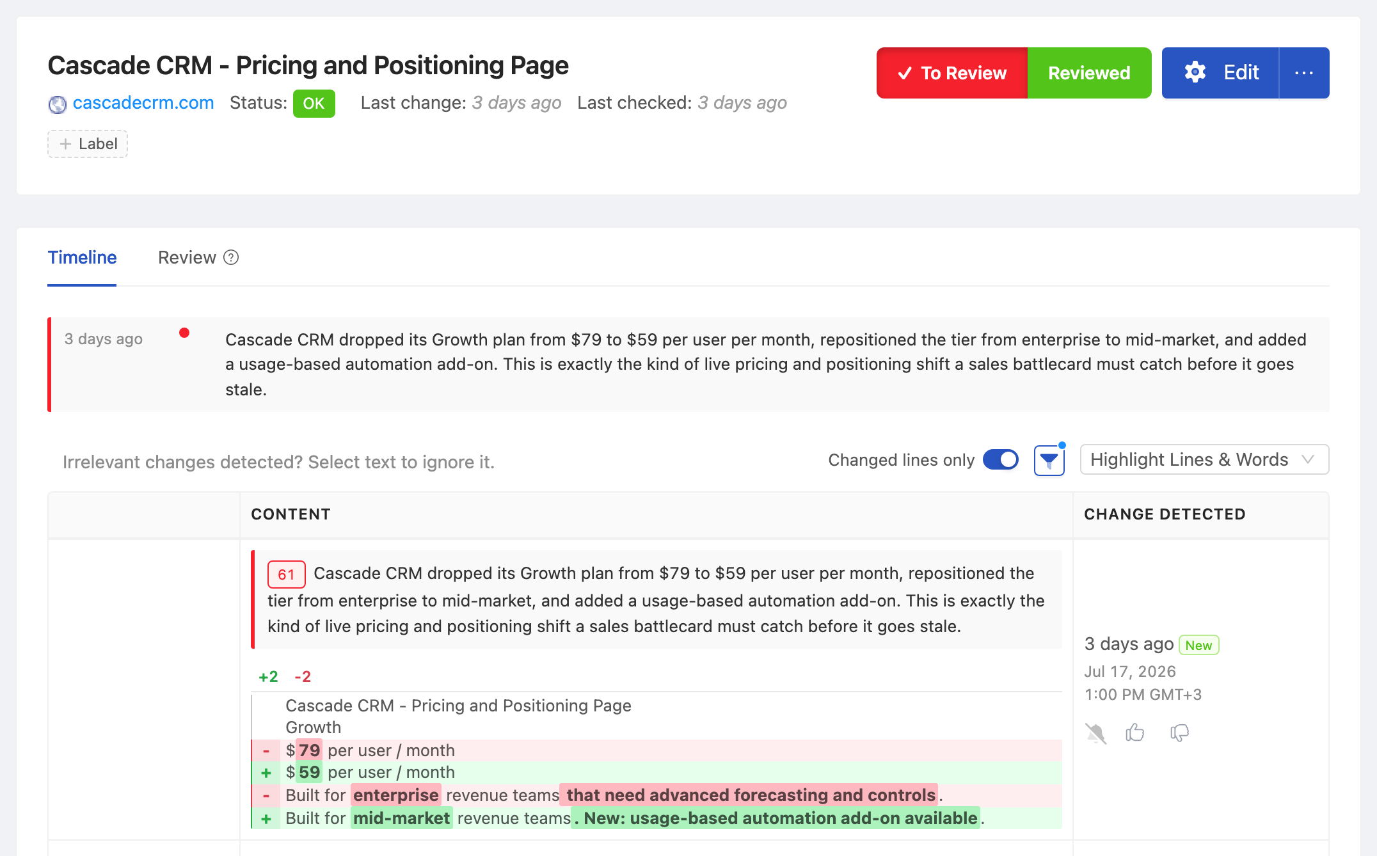
Task: Open the cascadecrm.com link
Action: coord(143,103)
